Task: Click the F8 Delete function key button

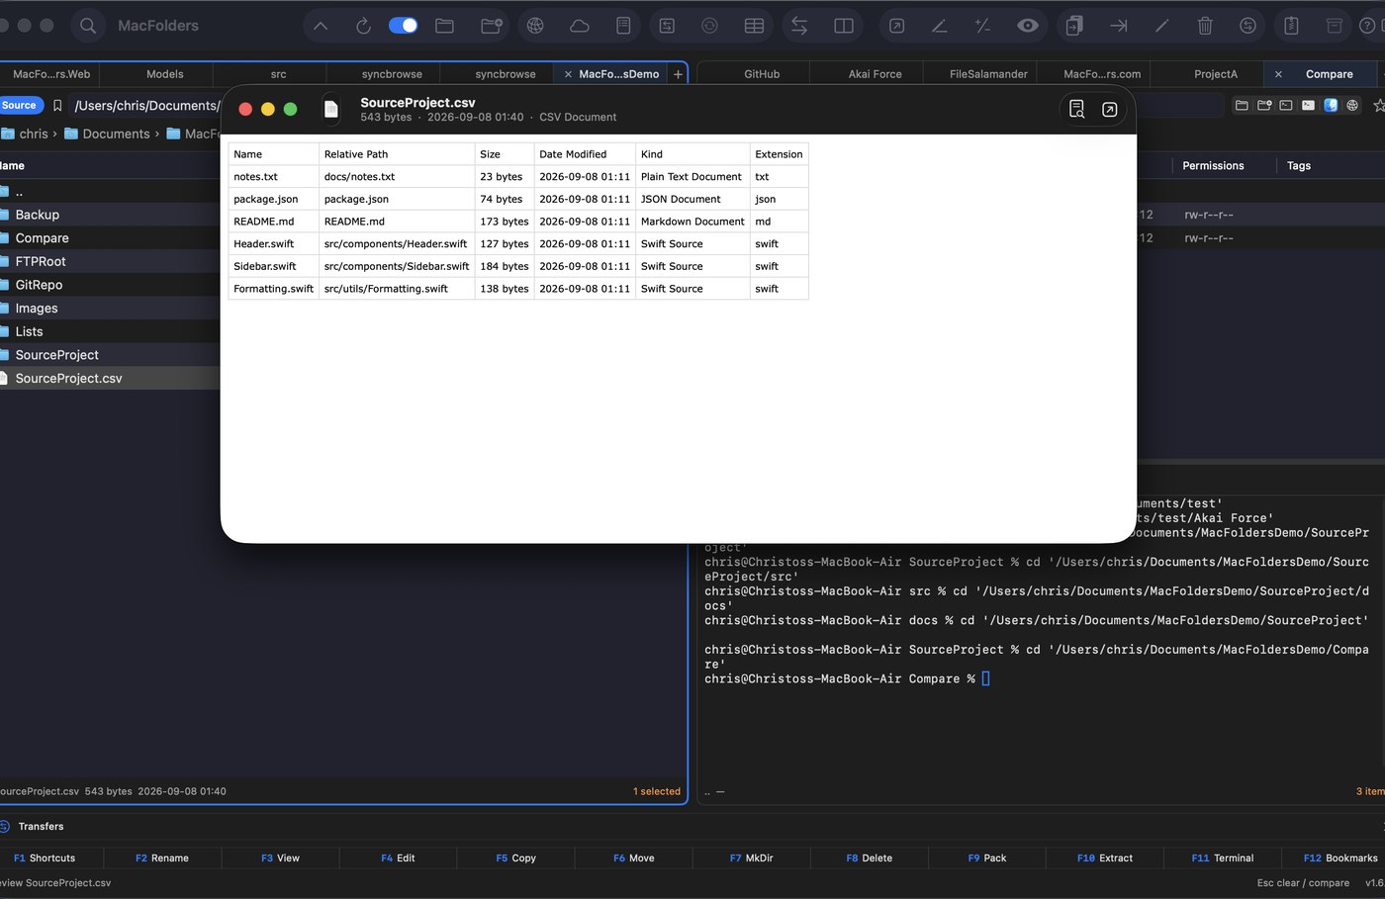Action: click(869, 858)
